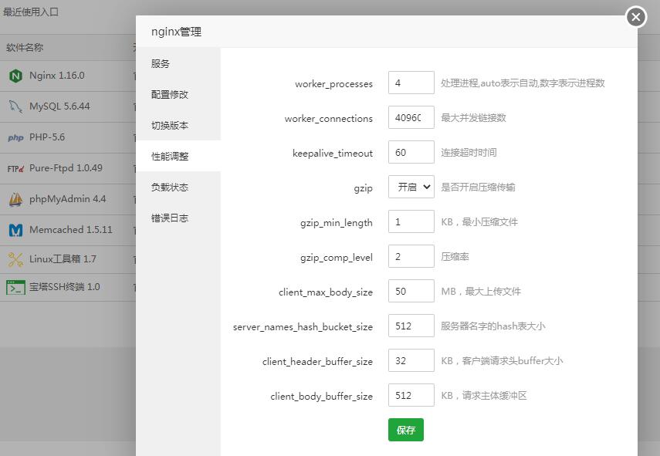Click the Memcached M icon
Viewport: 660px width, 456px height.
point(15,230)
